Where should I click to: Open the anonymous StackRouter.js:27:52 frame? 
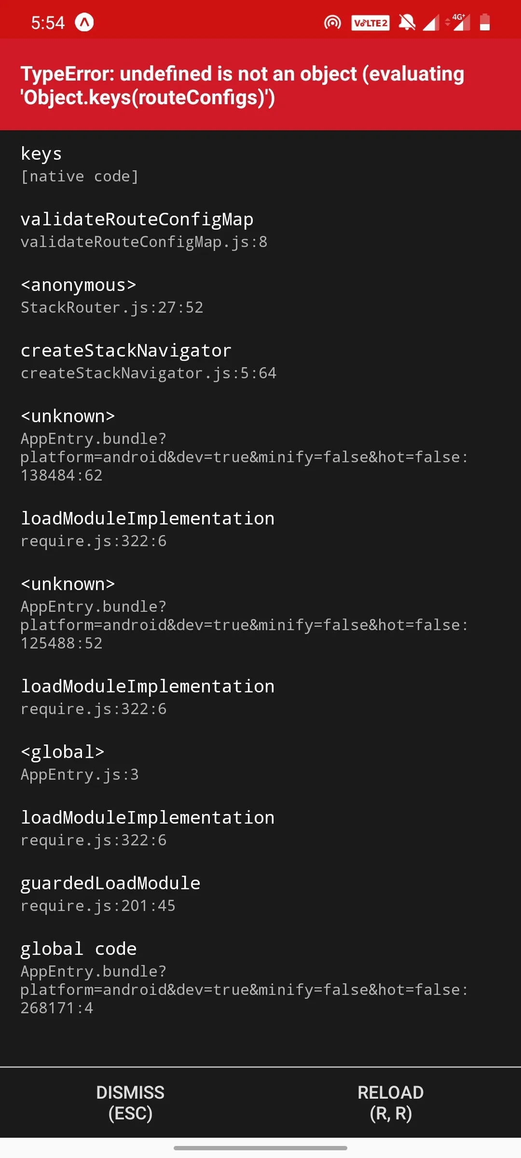point(260,295)
